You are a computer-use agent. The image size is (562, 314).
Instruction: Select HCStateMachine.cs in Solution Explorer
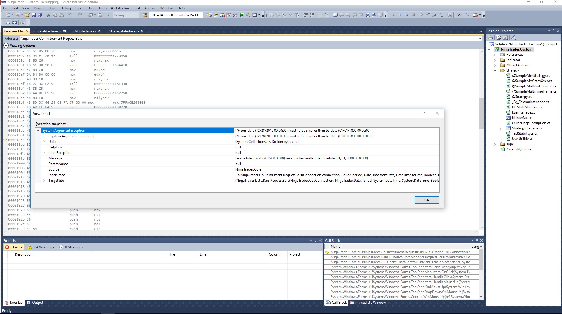[x=527, y=107]
